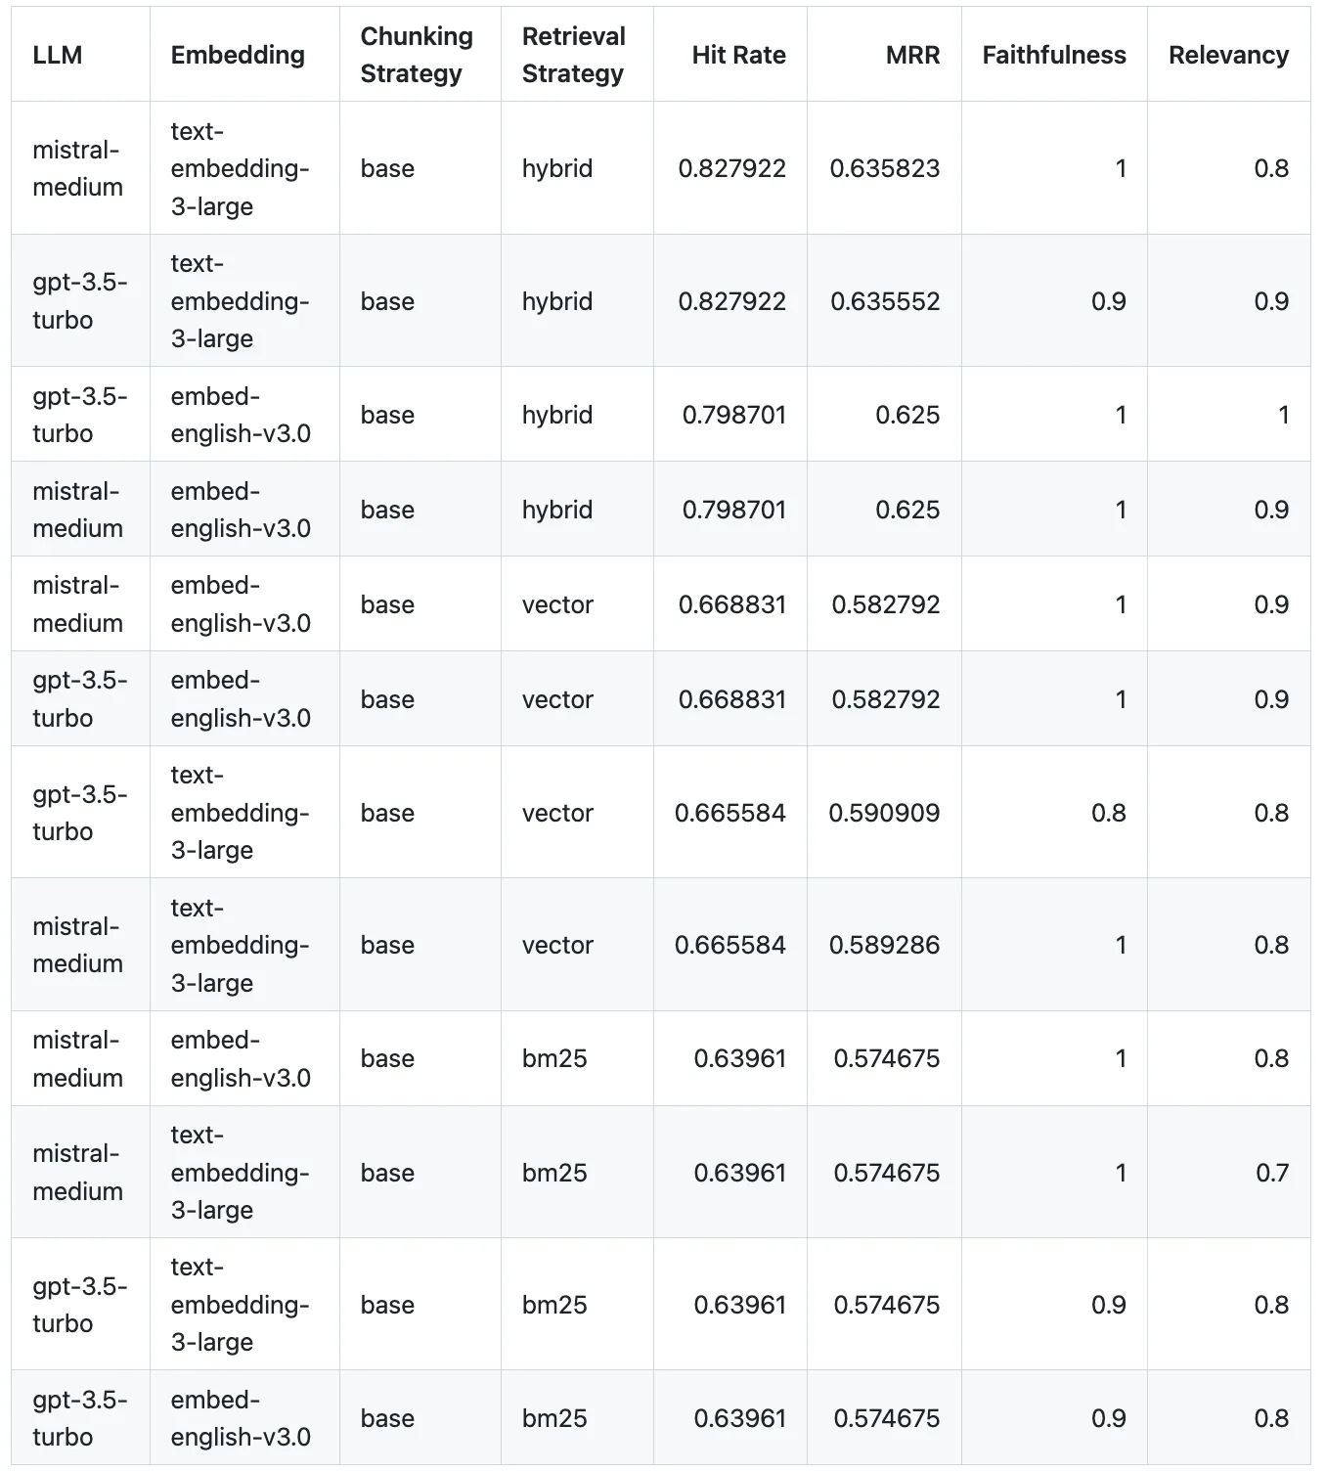Select the MRR cell reading 0.589286

[884, 945]
